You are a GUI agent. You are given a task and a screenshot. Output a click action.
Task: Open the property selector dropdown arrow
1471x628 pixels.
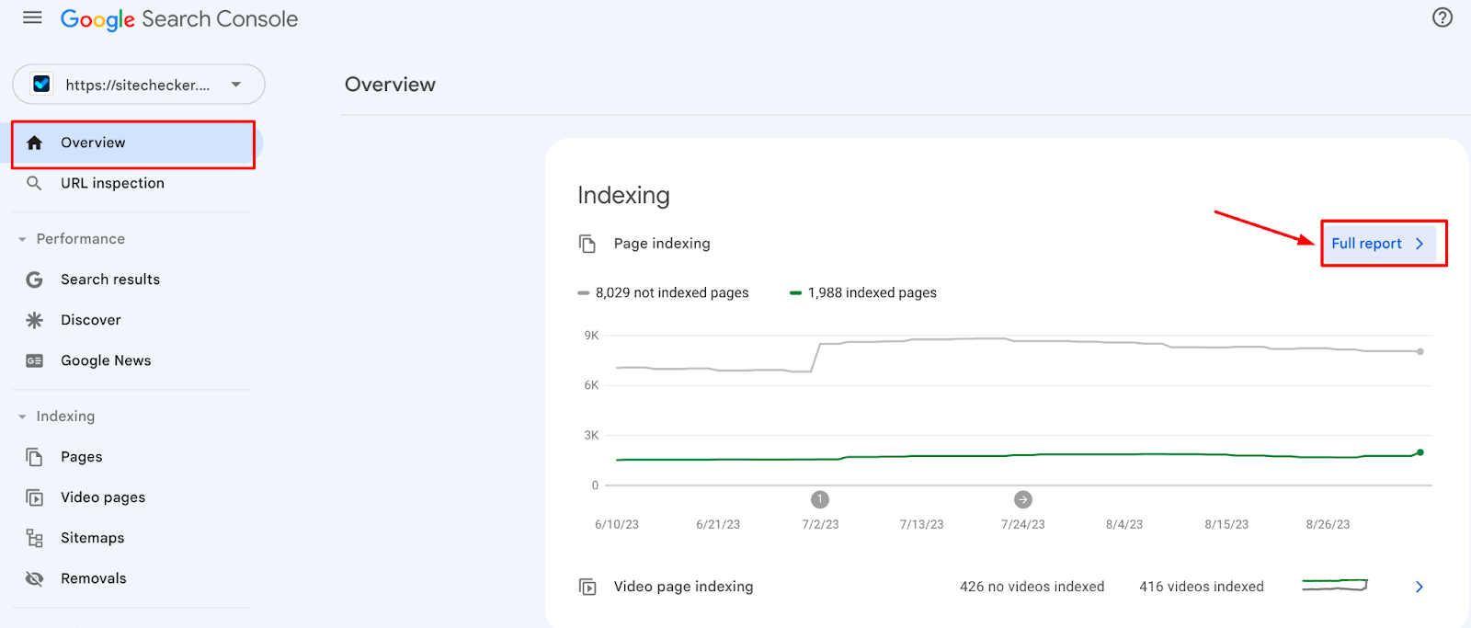point(236,85)
